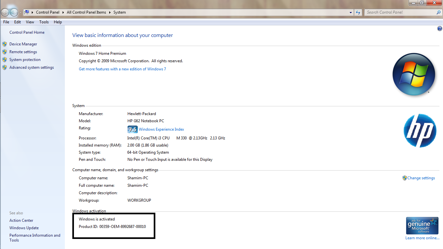Click the Change settings shield icon
Screen dimensions: 443x249
coord(404,178)
